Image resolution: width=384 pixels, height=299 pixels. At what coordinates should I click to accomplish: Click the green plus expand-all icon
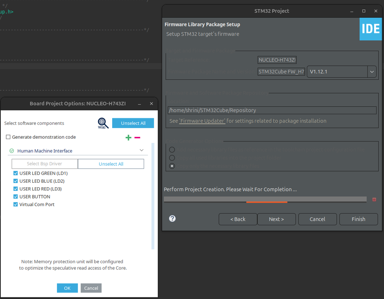(128, 138)
